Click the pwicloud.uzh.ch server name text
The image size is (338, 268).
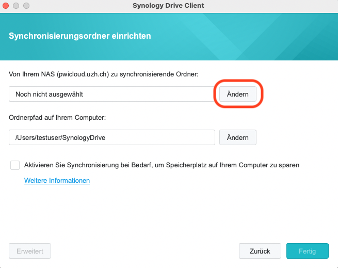point(83,74)
